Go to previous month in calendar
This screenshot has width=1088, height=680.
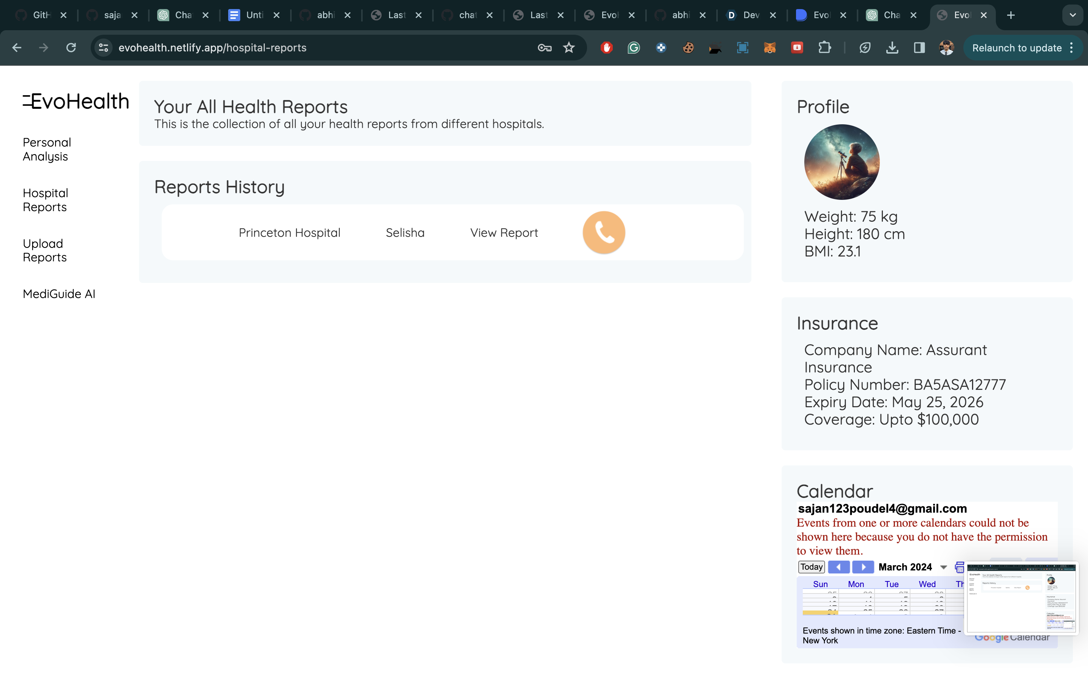[839, 567]
